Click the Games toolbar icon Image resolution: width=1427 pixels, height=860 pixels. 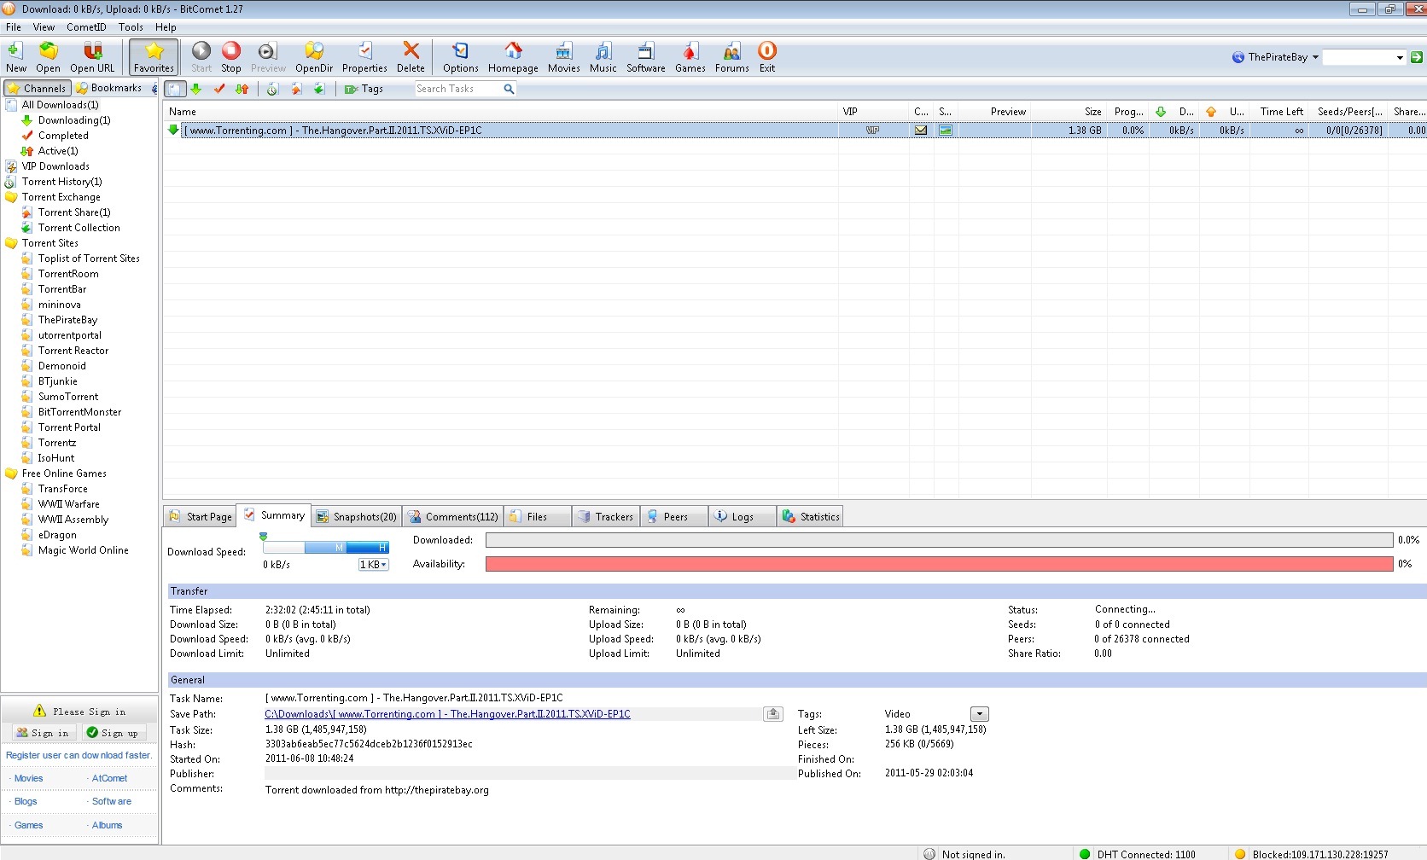690,57
